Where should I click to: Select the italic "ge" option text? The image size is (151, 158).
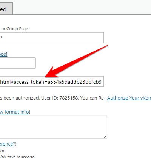click(3, 151)
